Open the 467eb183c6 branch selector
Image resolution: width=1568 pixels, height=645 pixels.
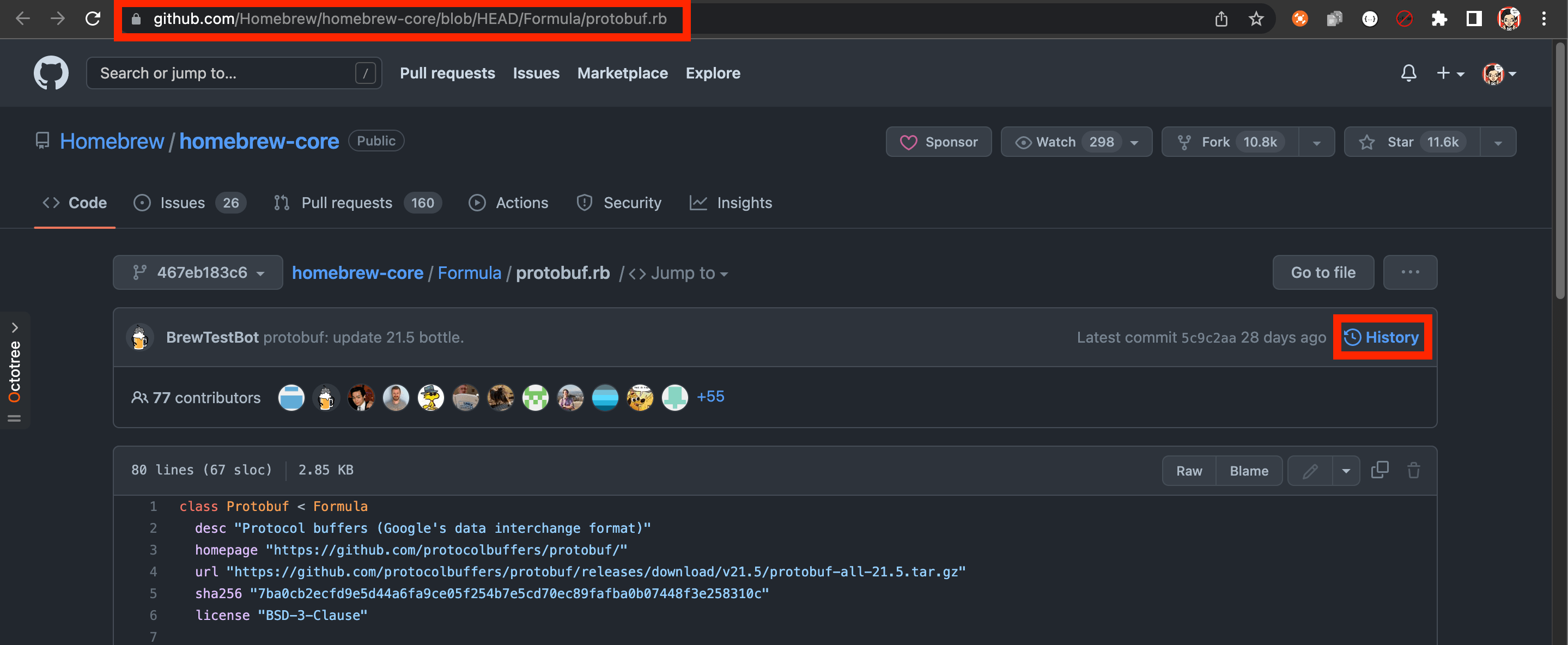197,272
